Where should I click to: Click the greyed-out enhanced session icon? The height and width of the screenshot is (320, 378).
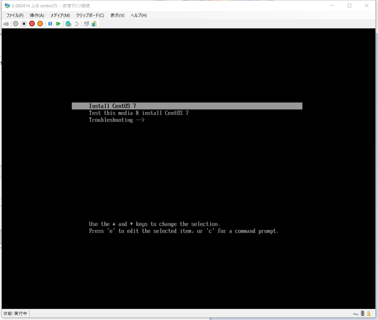pyautogui.click(x=86, y=24)
